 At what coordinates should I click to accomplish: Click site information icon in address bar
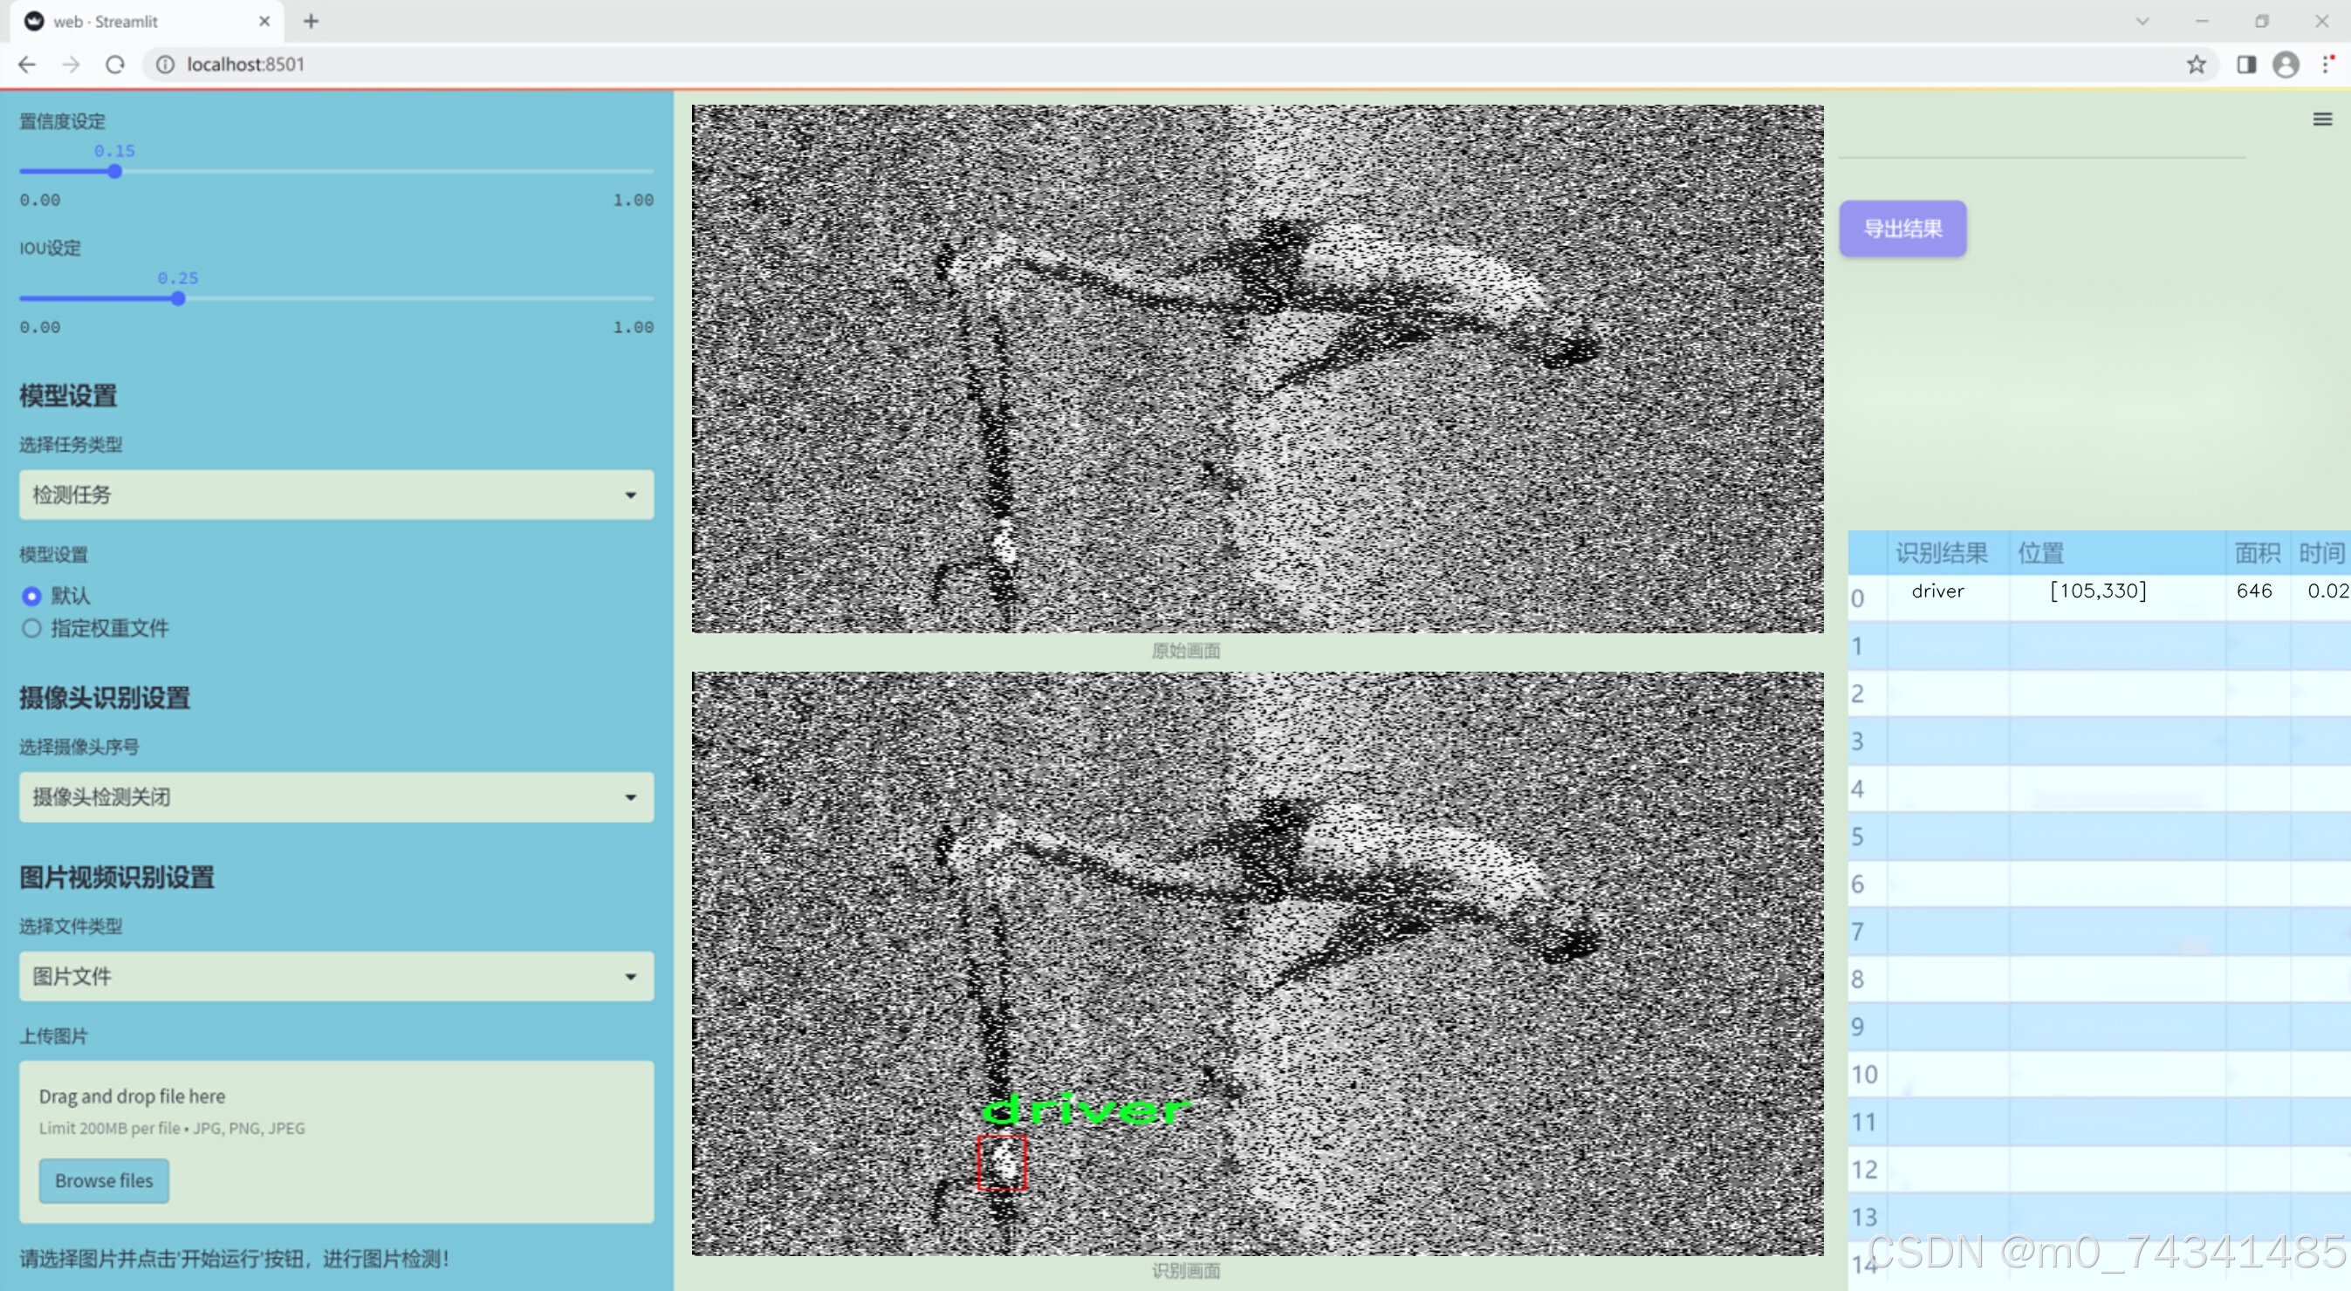[x=165, y=65]
